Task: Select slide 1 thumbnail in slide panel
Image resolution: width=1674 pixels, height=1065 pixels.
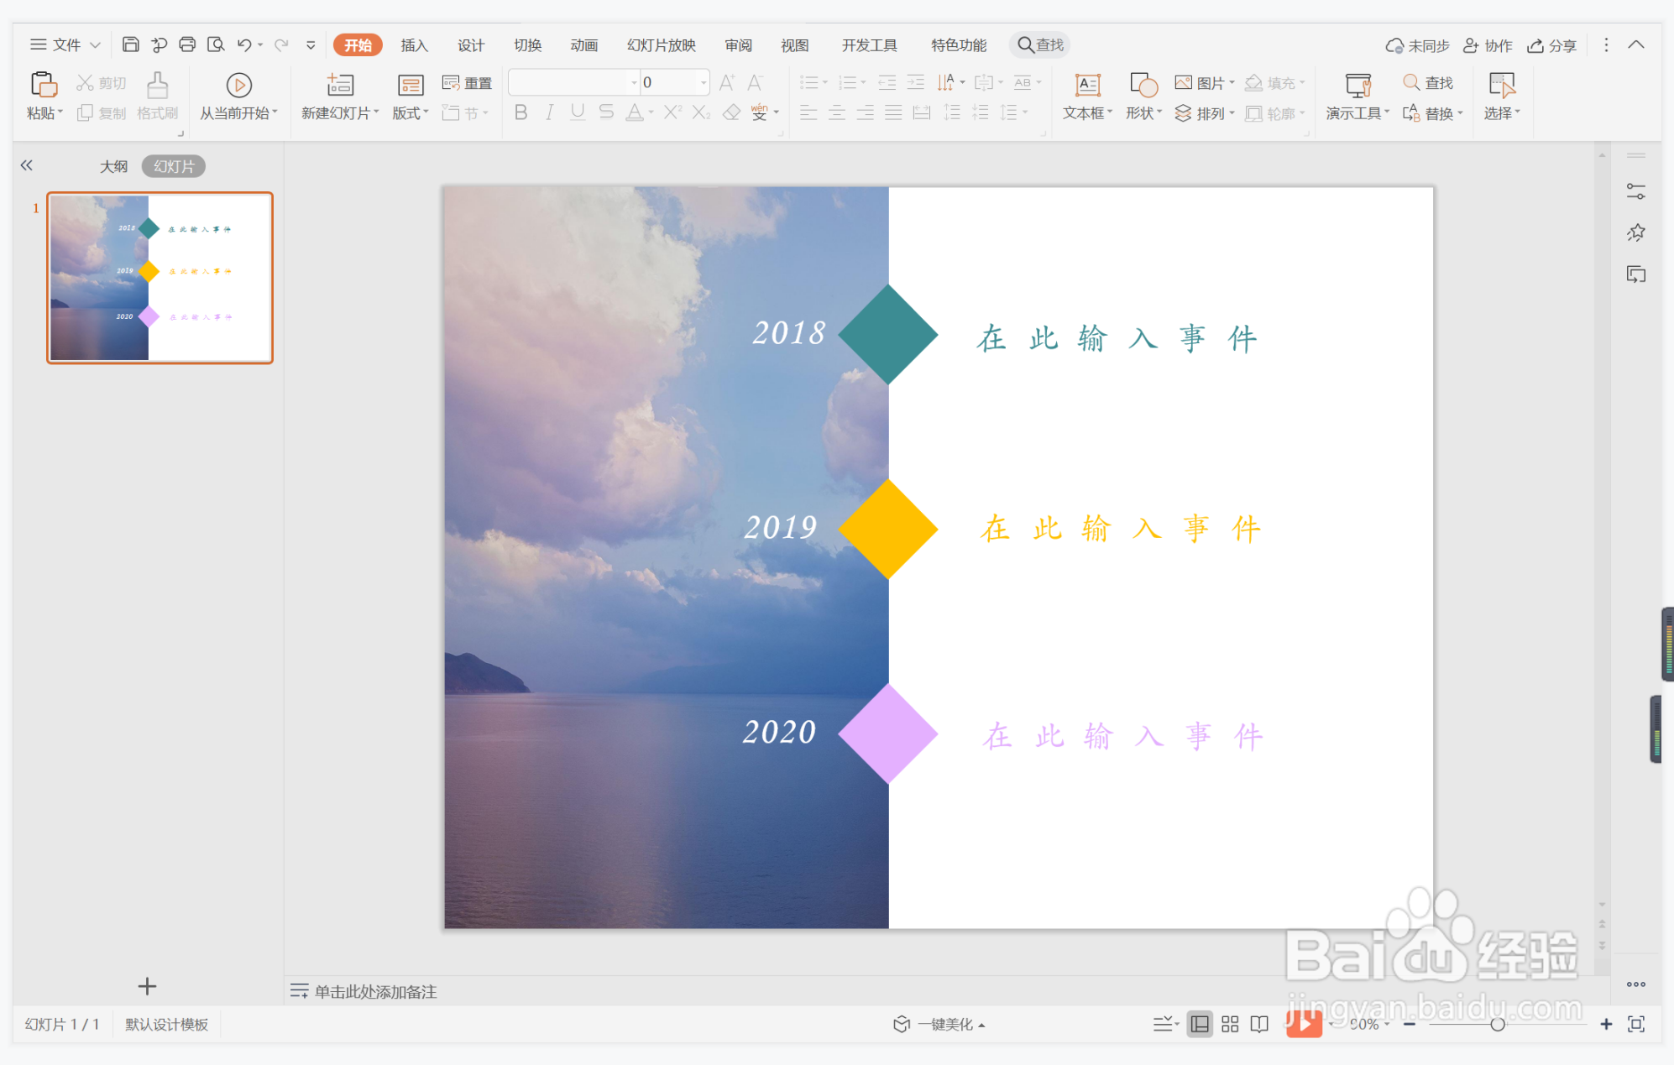Action: click(160, 277)
